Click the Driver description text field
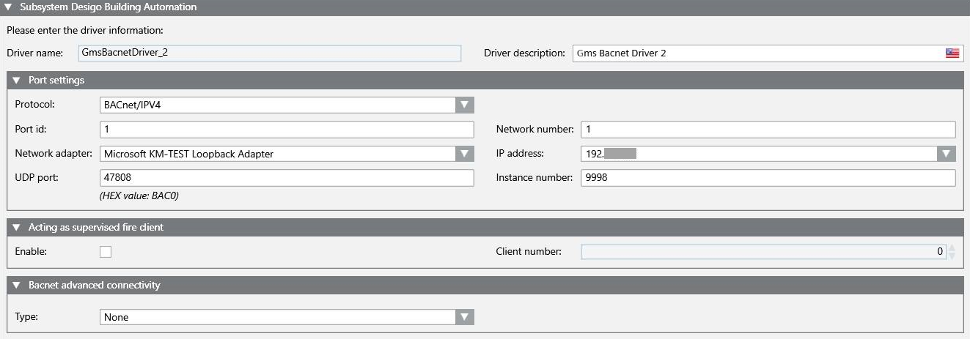This screenshot has width=970, height=339. pyautogui.click(x=755, y=53)
